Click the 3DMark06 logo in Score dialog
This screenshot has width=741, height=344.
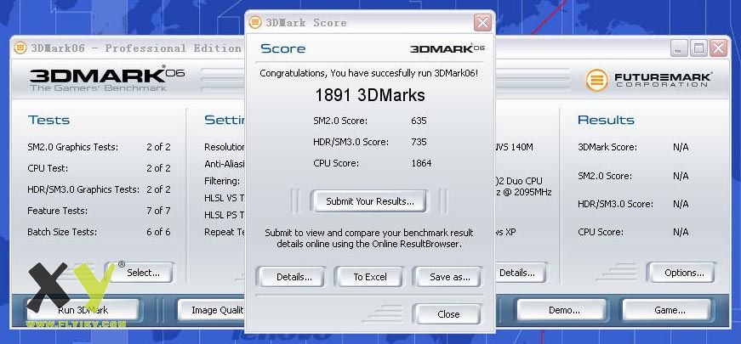[447, 48]
